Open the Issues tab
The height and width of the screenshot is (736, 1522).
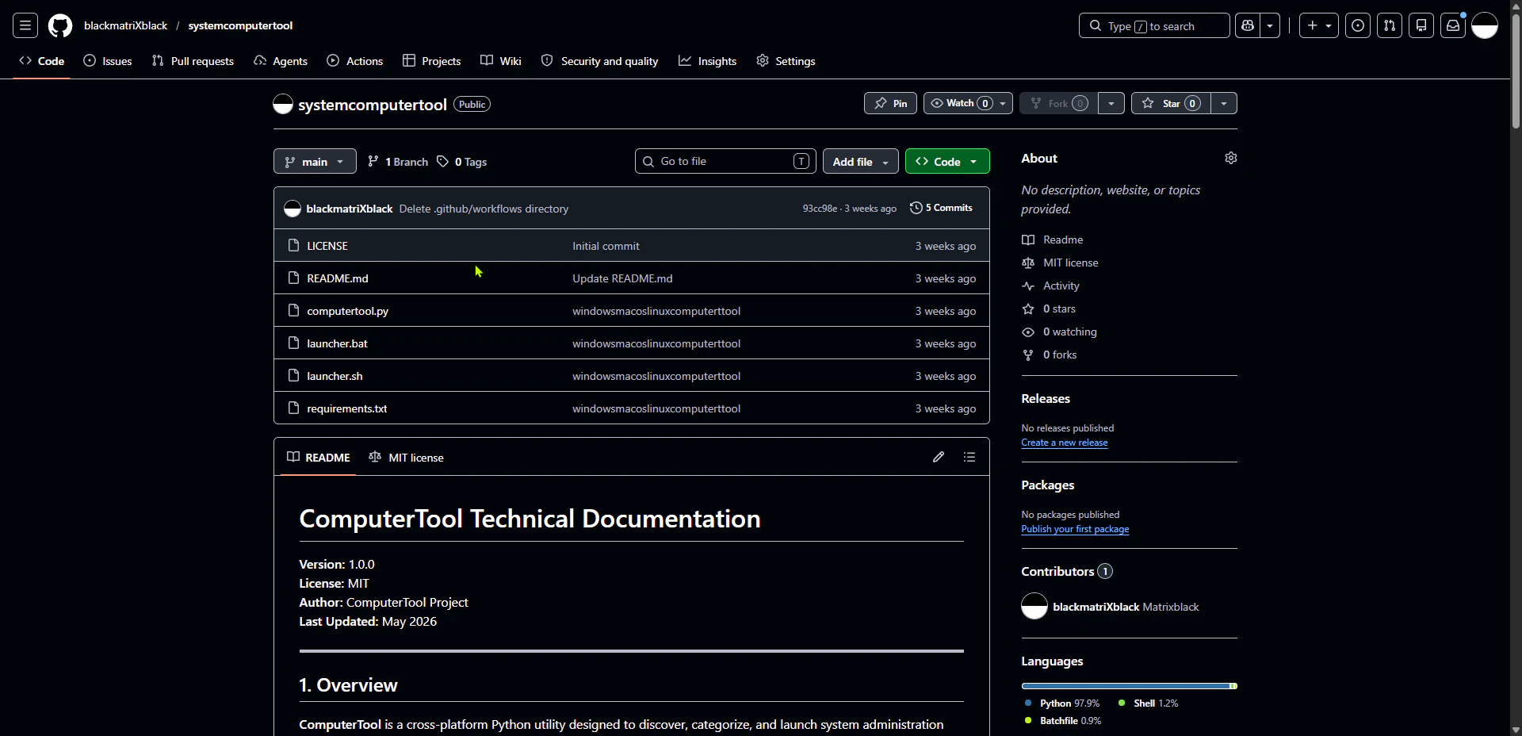tap(108, 61)
